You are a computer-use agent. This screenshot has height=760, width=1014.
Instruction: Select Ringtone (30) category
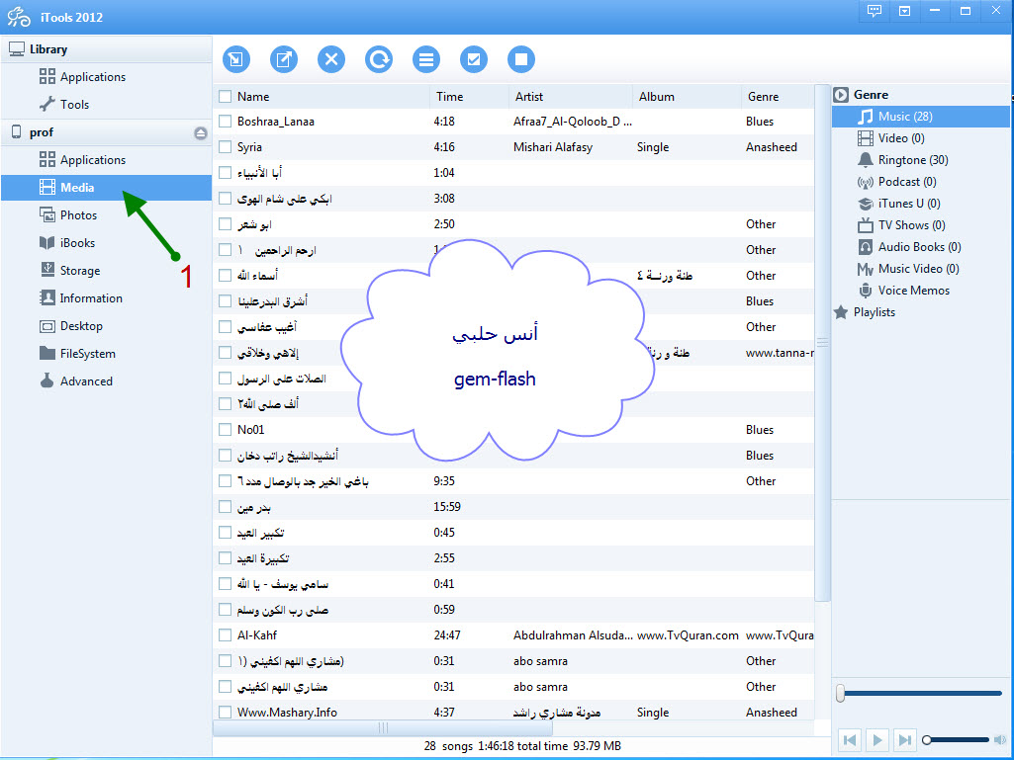coord(903,160)
